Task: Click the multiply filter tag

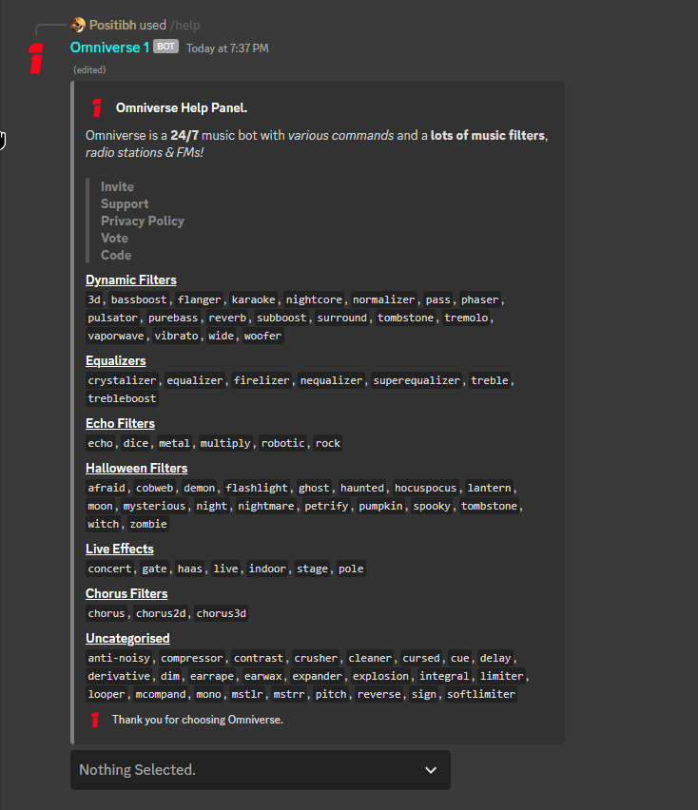Action: point(225,443)
